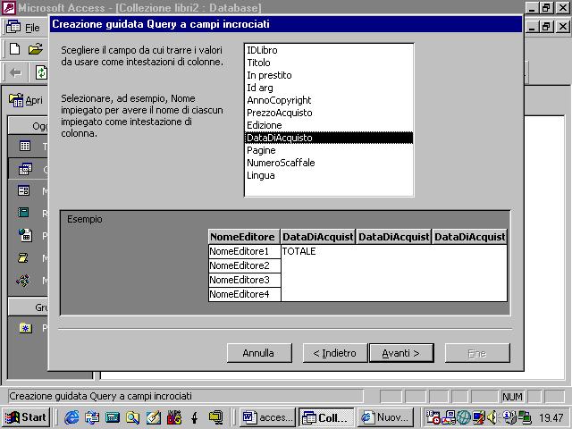
Task: Click the keyboard-like quick launch icon
Action: click(x=113, y=417)
